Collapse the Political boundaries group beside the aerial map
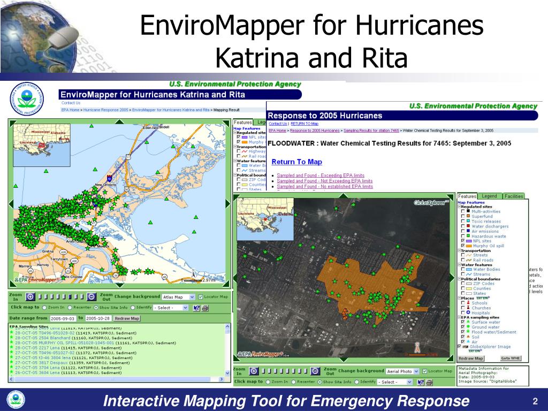The width and height of the screenshot is (548, 411). [x=459, y=279]
